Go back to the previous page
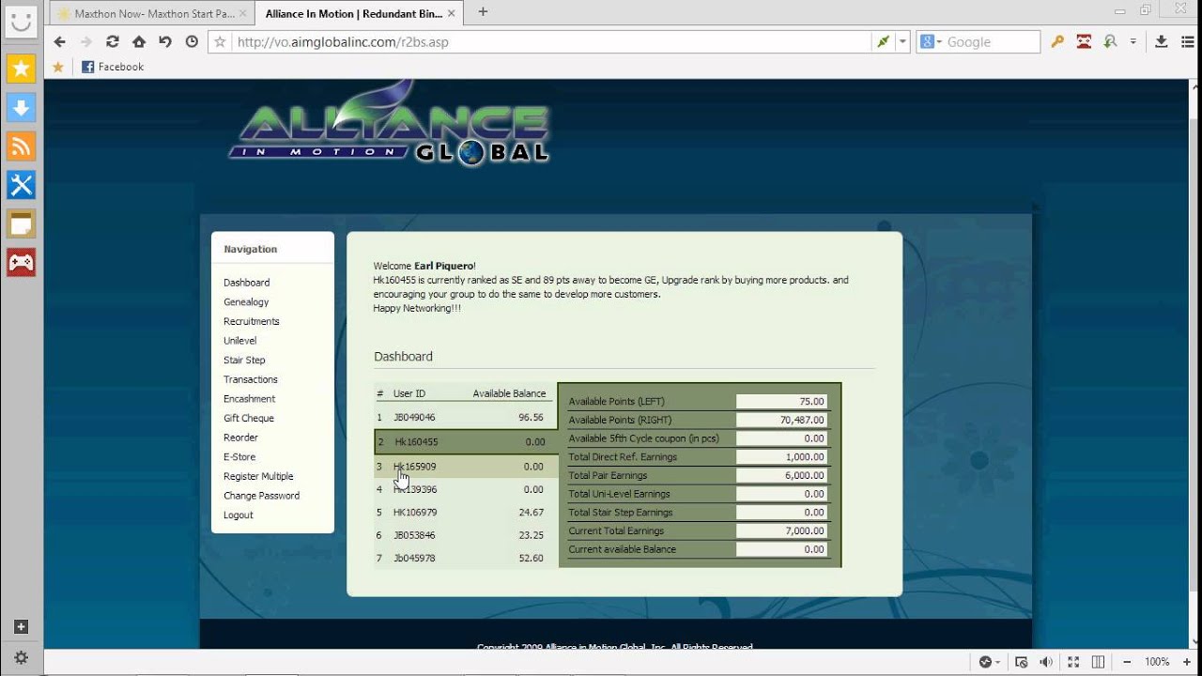The width and height of the screenshot is (1202, 676). [60, 41]
